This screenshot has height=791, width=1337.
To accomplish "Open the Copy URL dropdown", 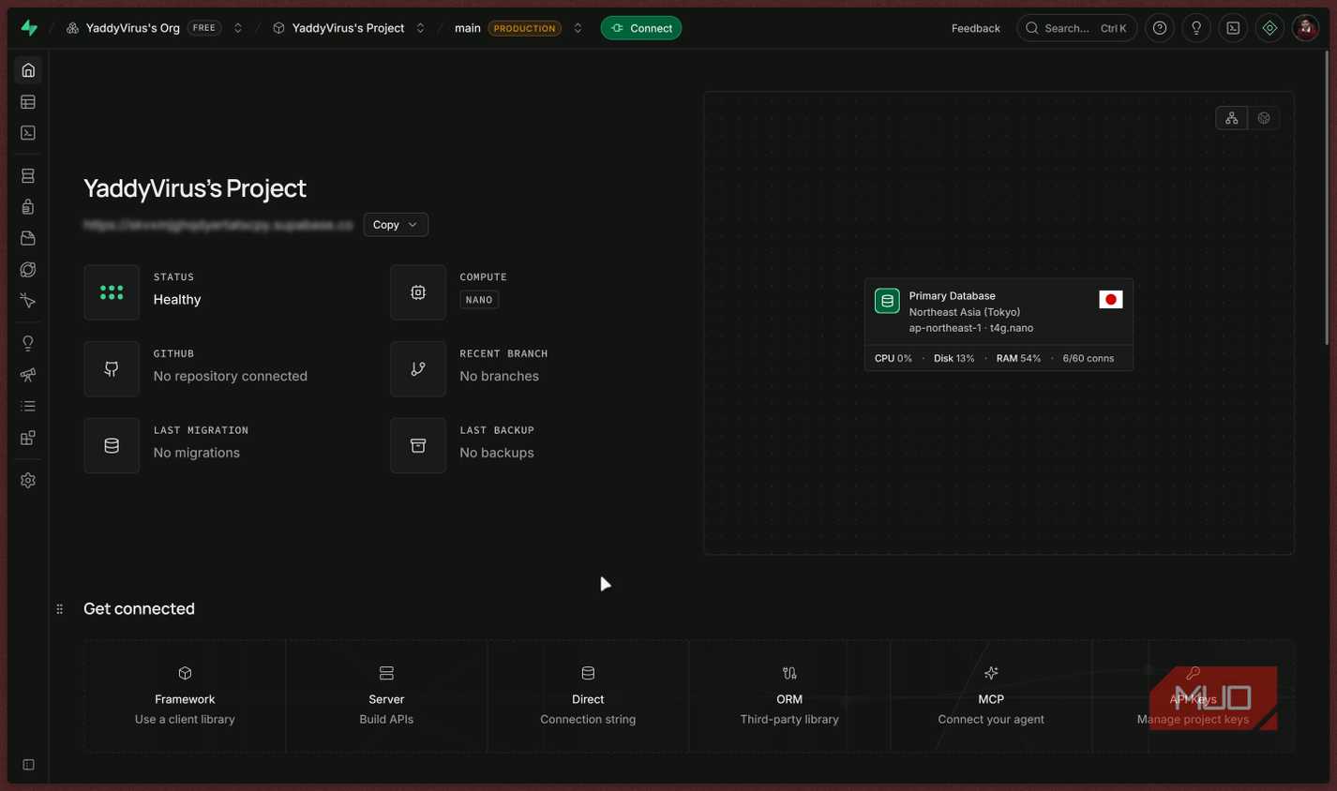I will [396, 225].
